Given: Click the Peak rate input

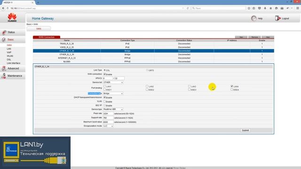Looking at the screenshot, I should click(x=108, y=114).
